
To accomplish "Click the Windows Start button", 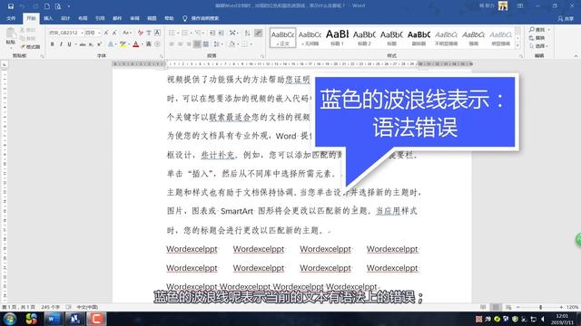I will (9, 319).
